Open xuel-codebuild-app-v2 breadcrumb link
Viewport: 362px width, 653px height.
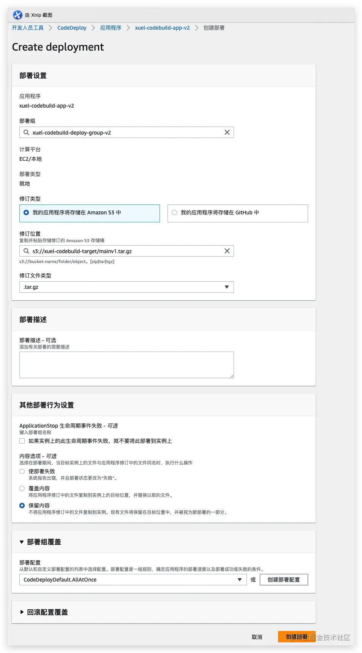[x=162, y=28]
